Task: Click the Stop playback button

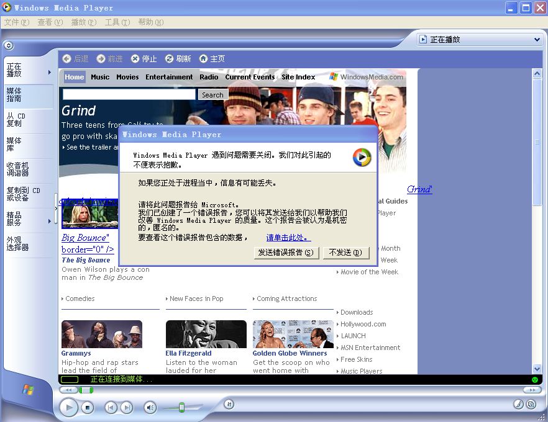Action: [x=88, y=407]
